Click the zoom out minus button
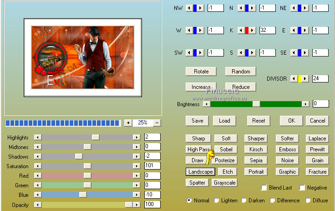Image resolution: width=335 pixels, height=211 pixels. pos(157,123)
